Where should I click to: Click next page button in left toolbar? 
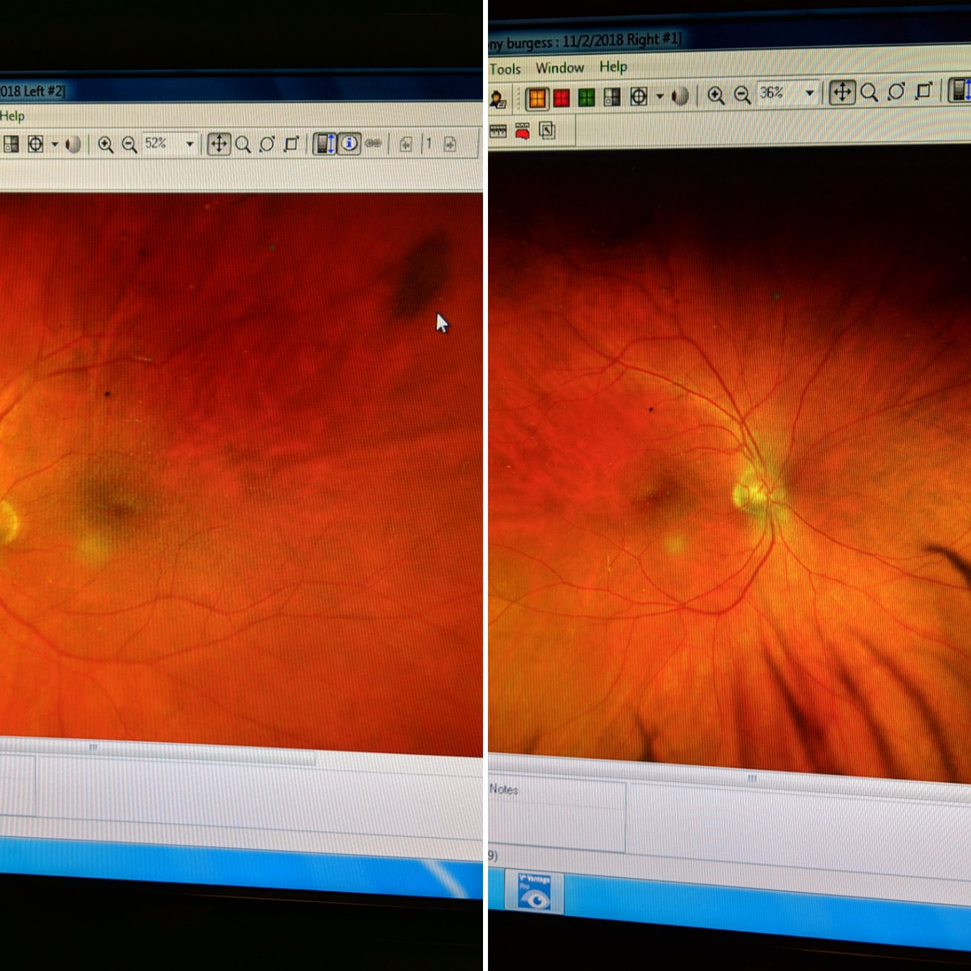pyautogui.click(x=450, y=145)
